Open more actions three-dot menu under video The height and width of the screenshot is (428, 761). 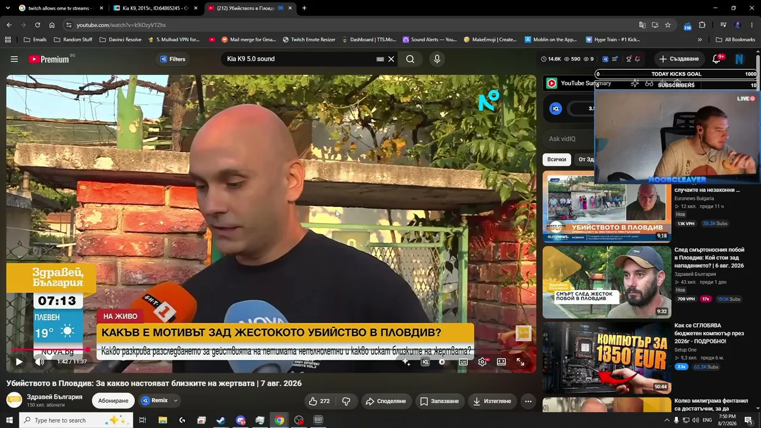pos(528,401)
